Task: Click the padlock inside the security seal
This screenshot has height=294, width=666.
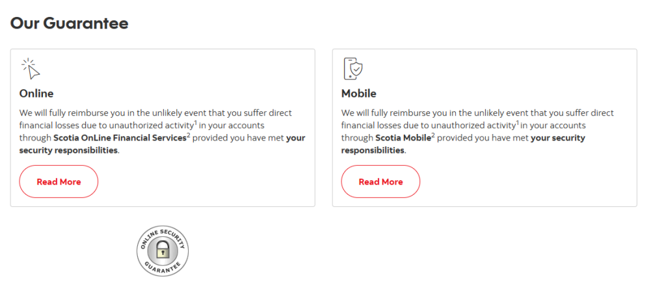Action: pos(163,250)
